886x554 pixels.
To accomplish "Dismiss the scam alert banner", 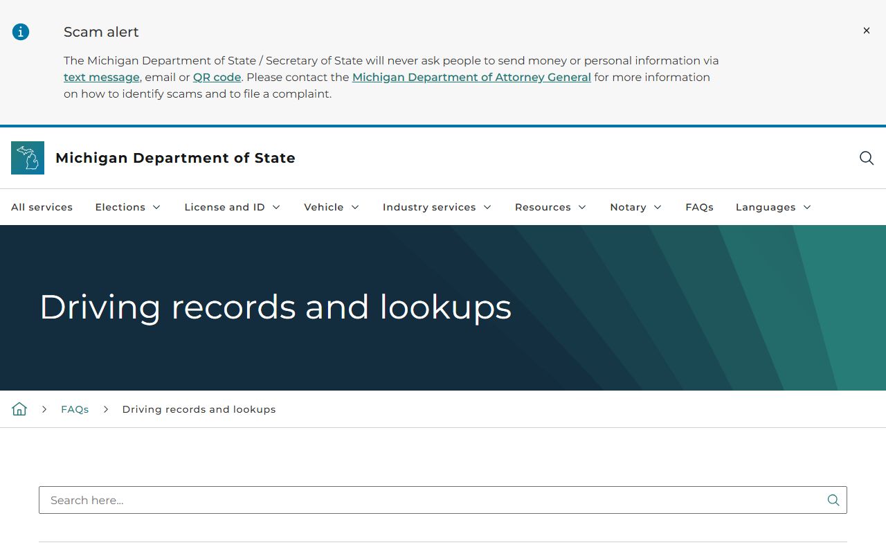I will coord(866,30).
